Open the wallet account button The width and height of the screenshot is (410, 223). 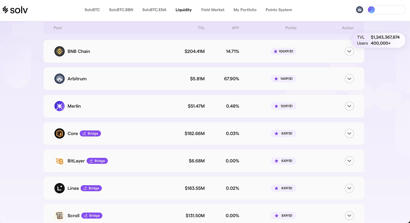386,10
